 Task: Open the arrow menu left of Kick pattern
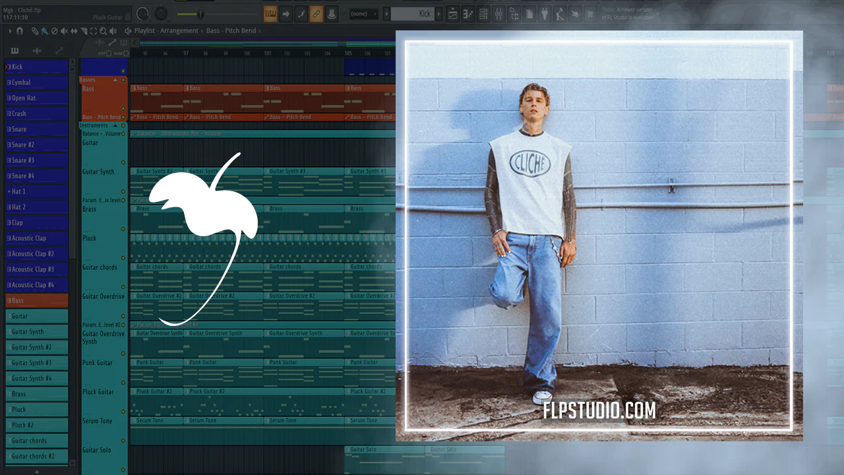point(386,13)
